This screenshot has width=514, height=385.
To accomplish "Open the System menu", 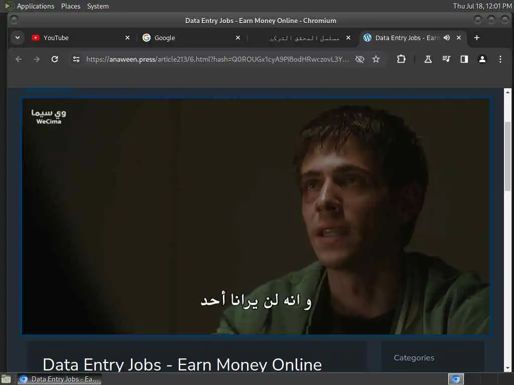I will coord(98,6).
